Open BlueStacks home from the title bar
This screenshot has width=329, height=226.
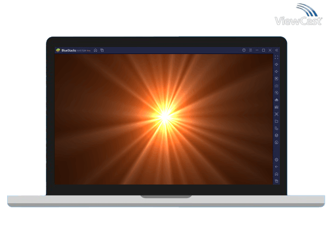pyautogui.click(x=96, y=50)
